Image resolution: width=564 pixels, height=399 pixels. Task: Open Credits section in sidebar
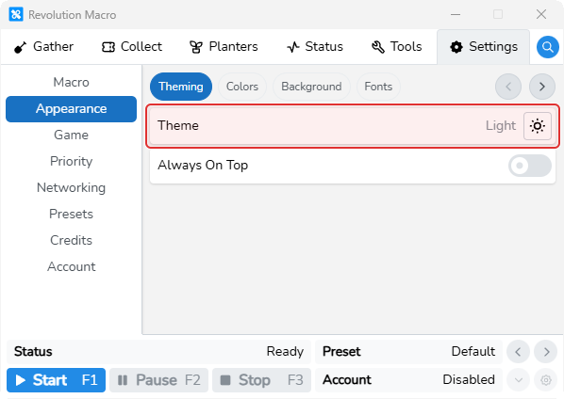coord(72,240)
